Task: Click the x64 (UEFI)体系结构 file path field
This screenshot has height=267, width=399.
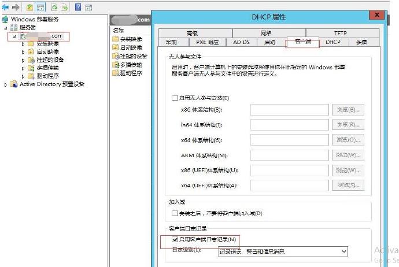Action: click(x=290, y=186)
